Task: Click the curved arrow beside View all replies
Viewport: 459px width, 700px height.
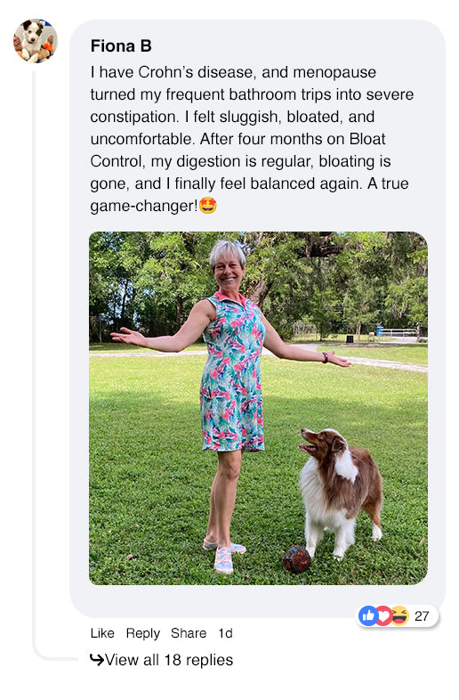Action: (96, 659)
